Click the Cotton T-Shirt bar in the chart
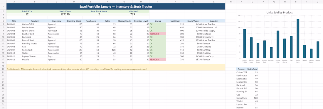 [245, 44]
